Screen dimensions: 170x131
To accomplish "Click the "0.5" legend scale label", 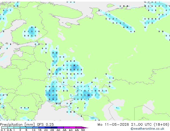I will coord(9,130).
